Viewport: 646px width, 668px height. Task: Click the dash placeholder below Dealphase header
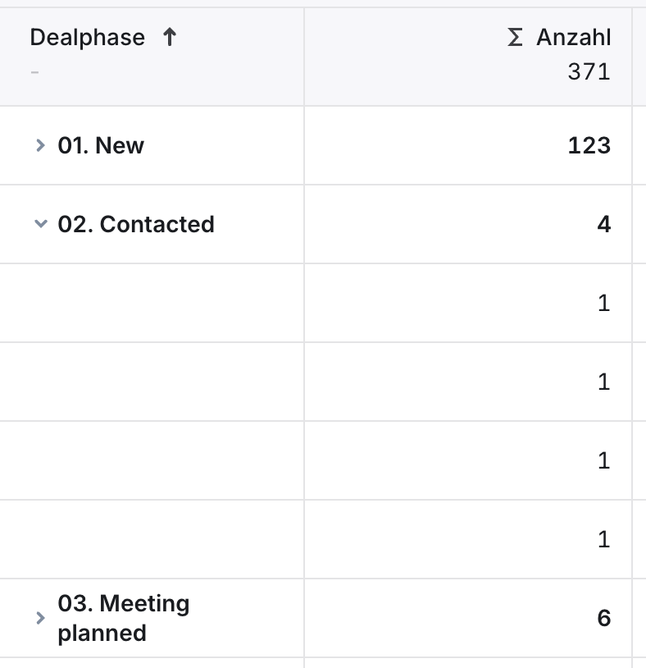click(x=35, y=72)
